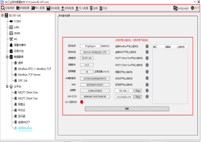Open the 导入配置 import configuration tool
201x142 pixels.
click(38, 8)
